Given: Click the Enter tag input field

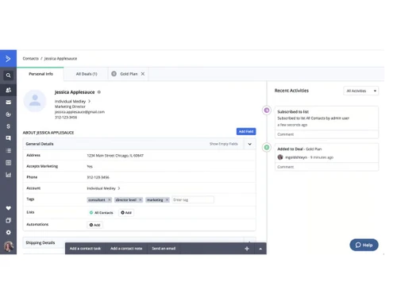Looking at the screenshot, I should click(193, 200).
